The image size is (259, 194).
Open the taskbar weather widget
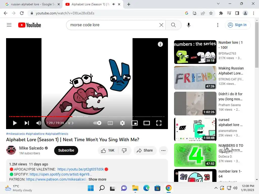point(18,188)
